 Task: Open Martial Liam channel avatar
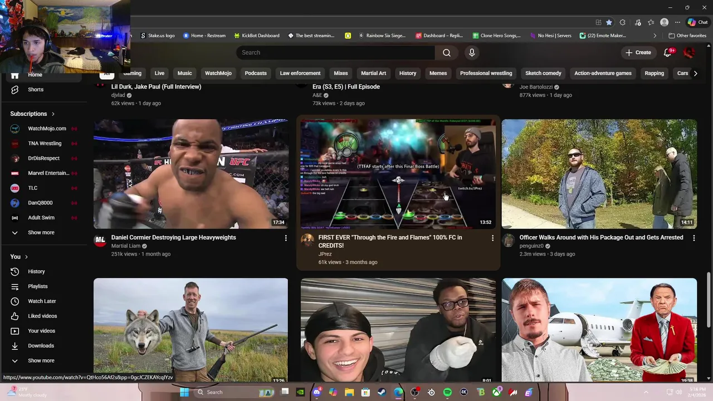click(100, 240)
